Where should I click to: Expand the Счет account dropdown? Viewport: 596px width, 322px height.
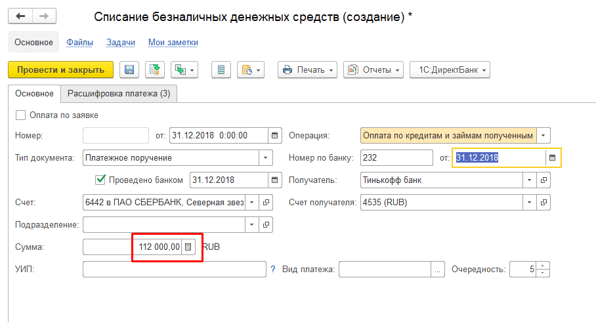pos(251,203)
